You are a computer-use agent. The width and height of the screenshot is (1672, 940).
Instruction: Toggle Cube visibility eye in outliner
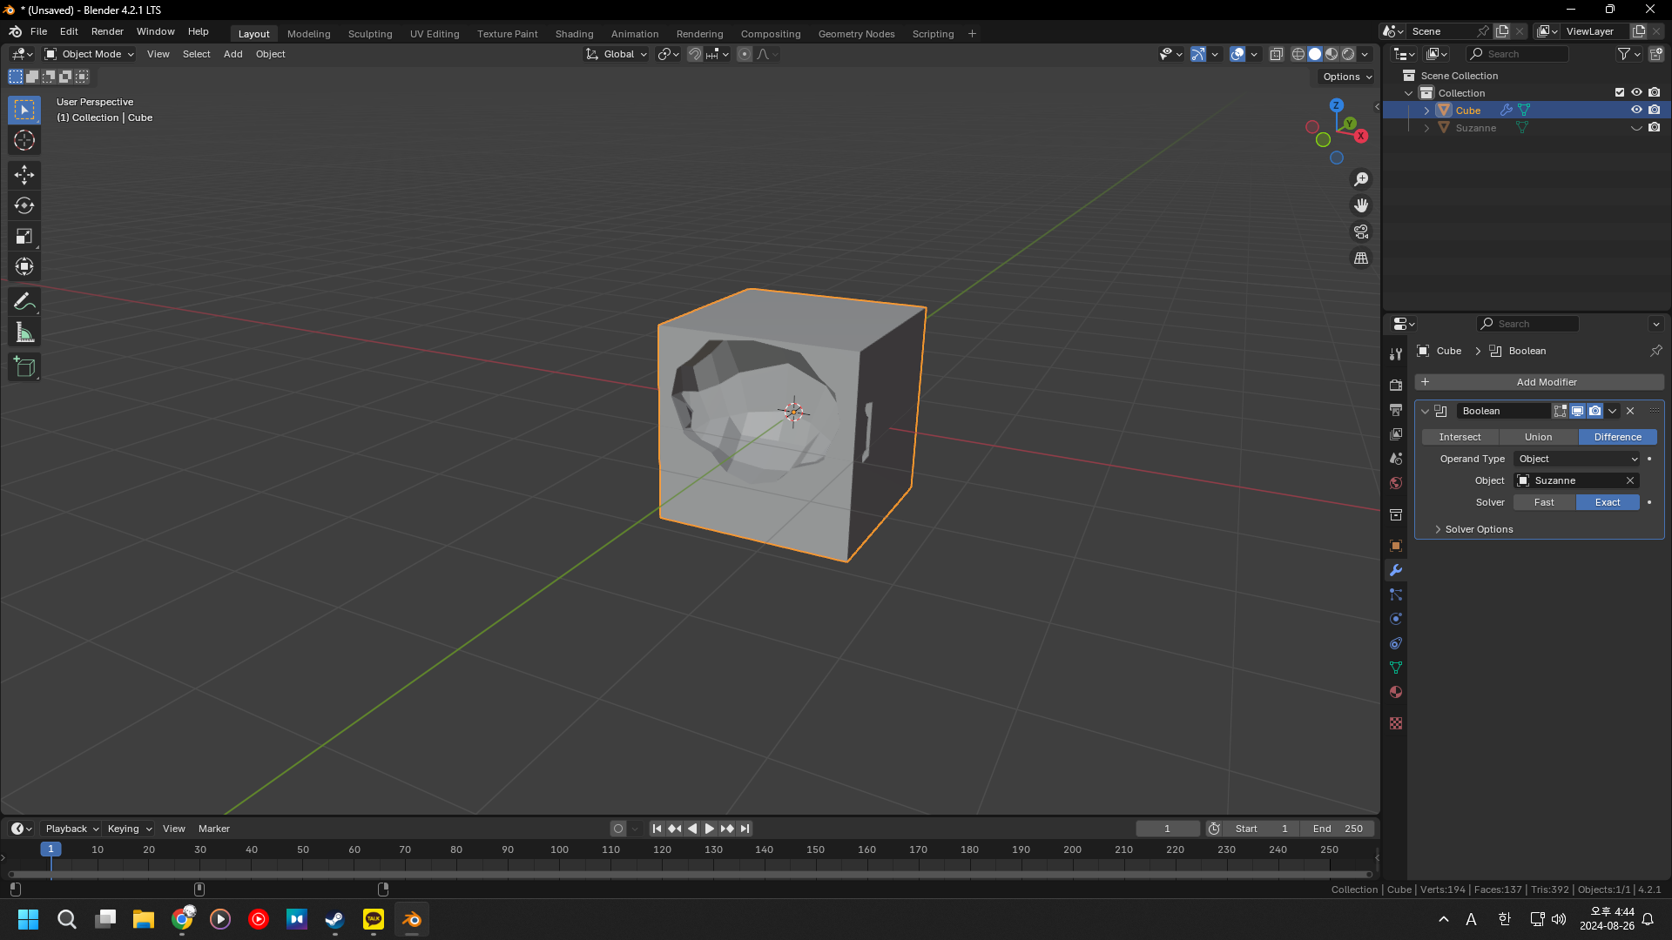(1636, 110)
